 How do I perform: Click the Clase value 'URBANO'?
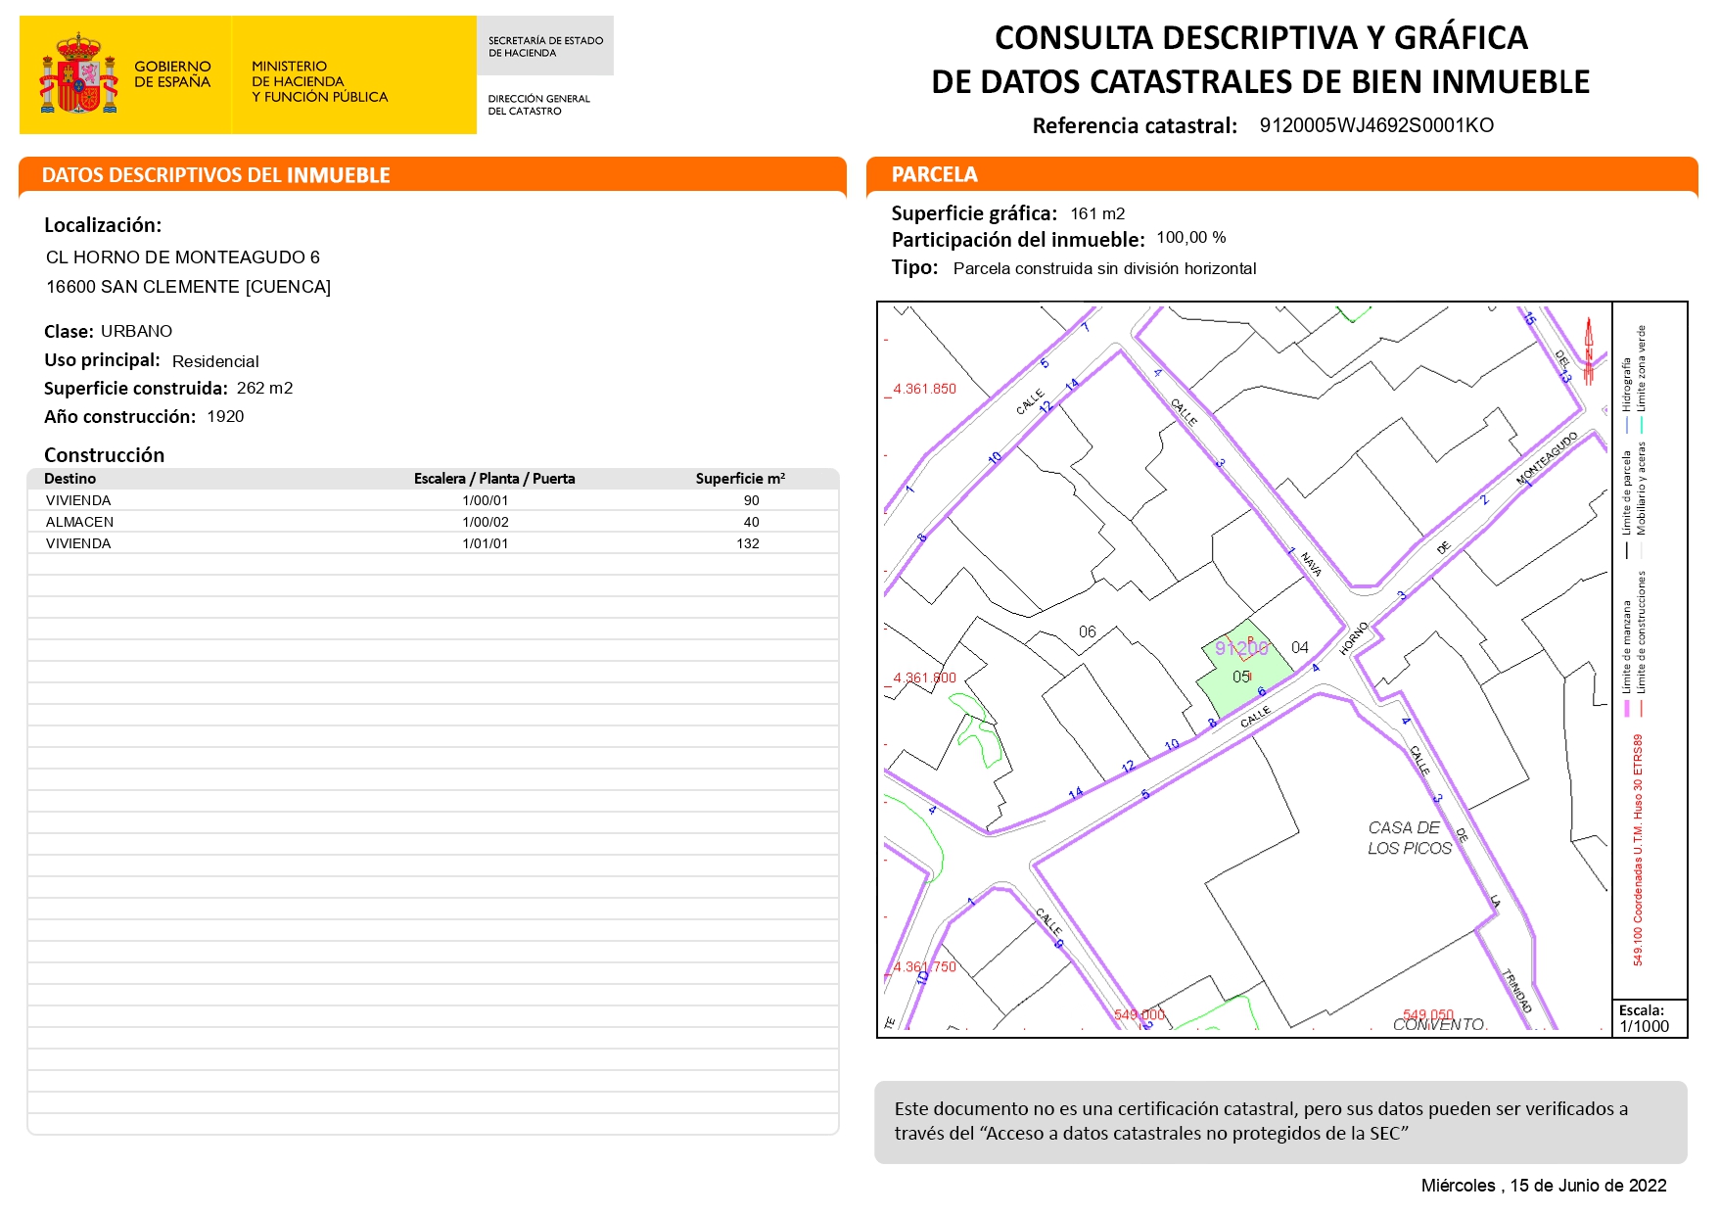[x=136, y=331]
